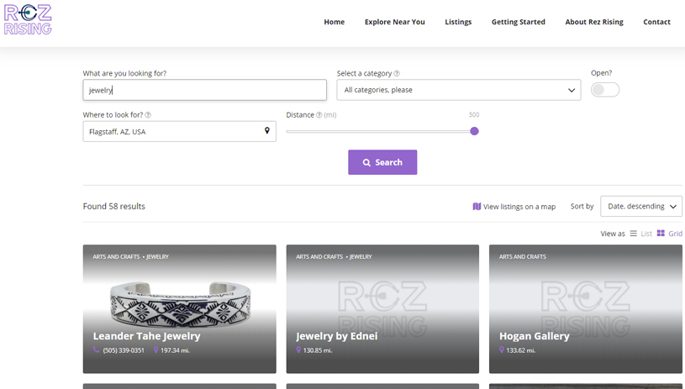Click pin icon next to 197.34 mi.

pos(156,350)
